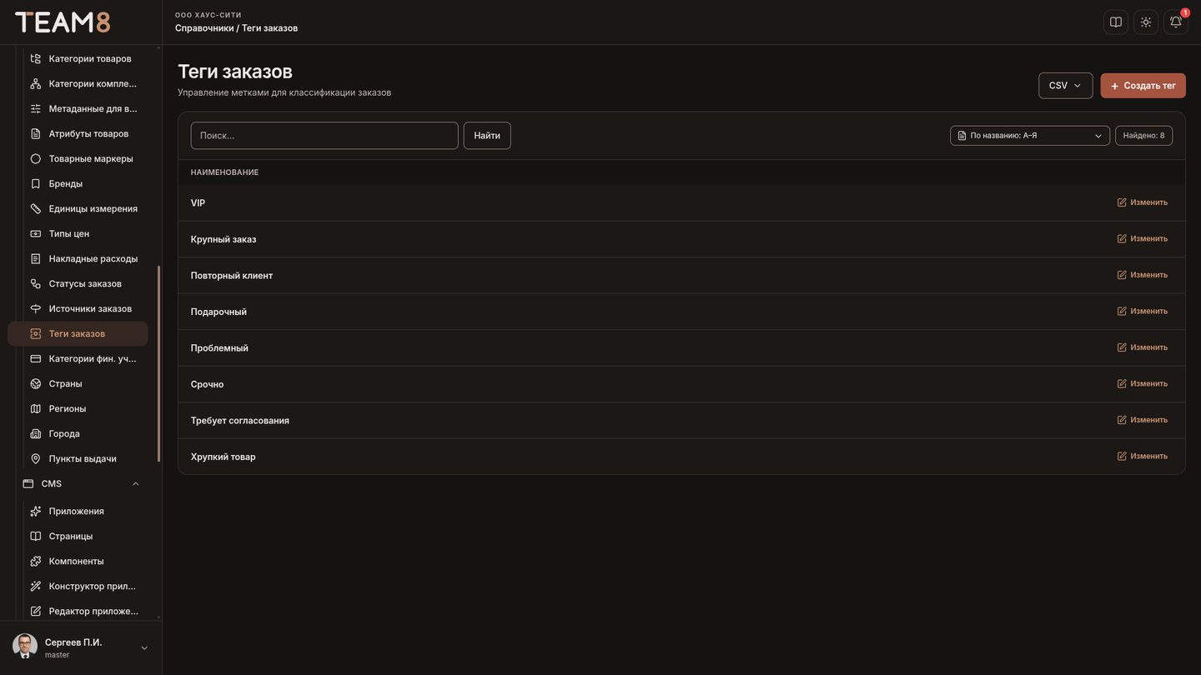
Task: Click Сергеев П.И. avatar photo
Action: 25,647
